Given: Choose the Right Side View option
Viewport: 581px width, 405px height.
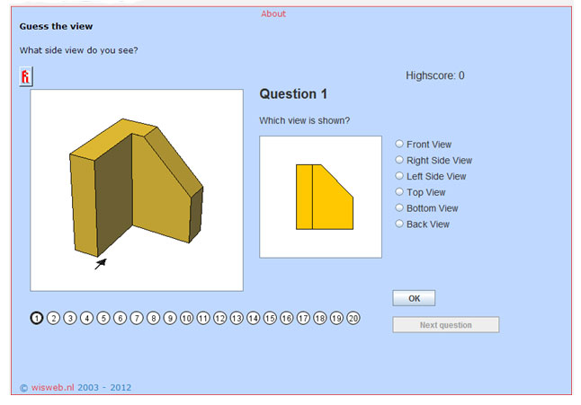Looking at the screenshot, I should coord(399,160).
